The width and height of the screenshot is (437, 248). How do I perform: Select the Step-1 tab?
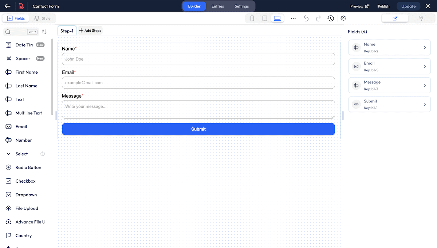click(x=67, y=31)
